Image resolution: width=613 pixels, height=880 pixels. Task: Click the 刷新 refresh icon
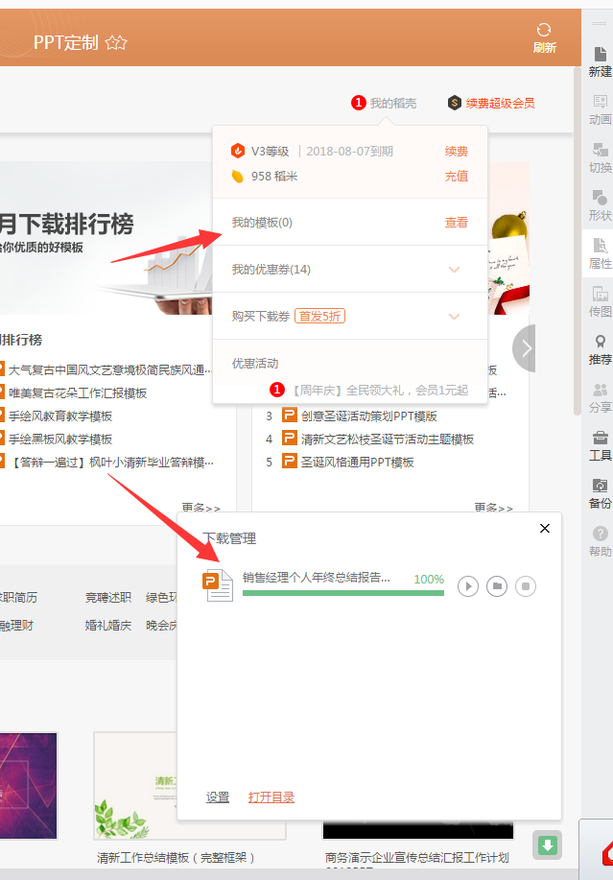(x=544, y=30)
